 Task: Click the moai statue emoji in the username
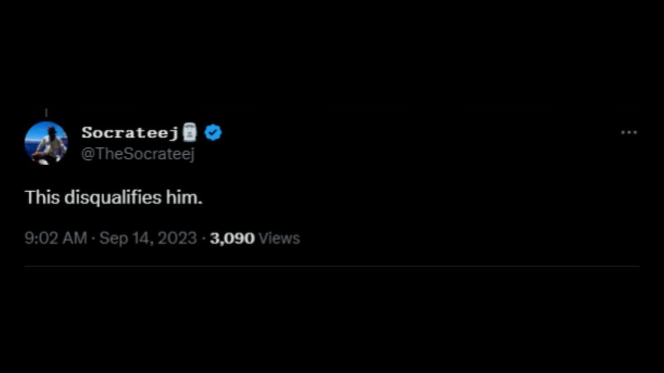coord(190,132)
